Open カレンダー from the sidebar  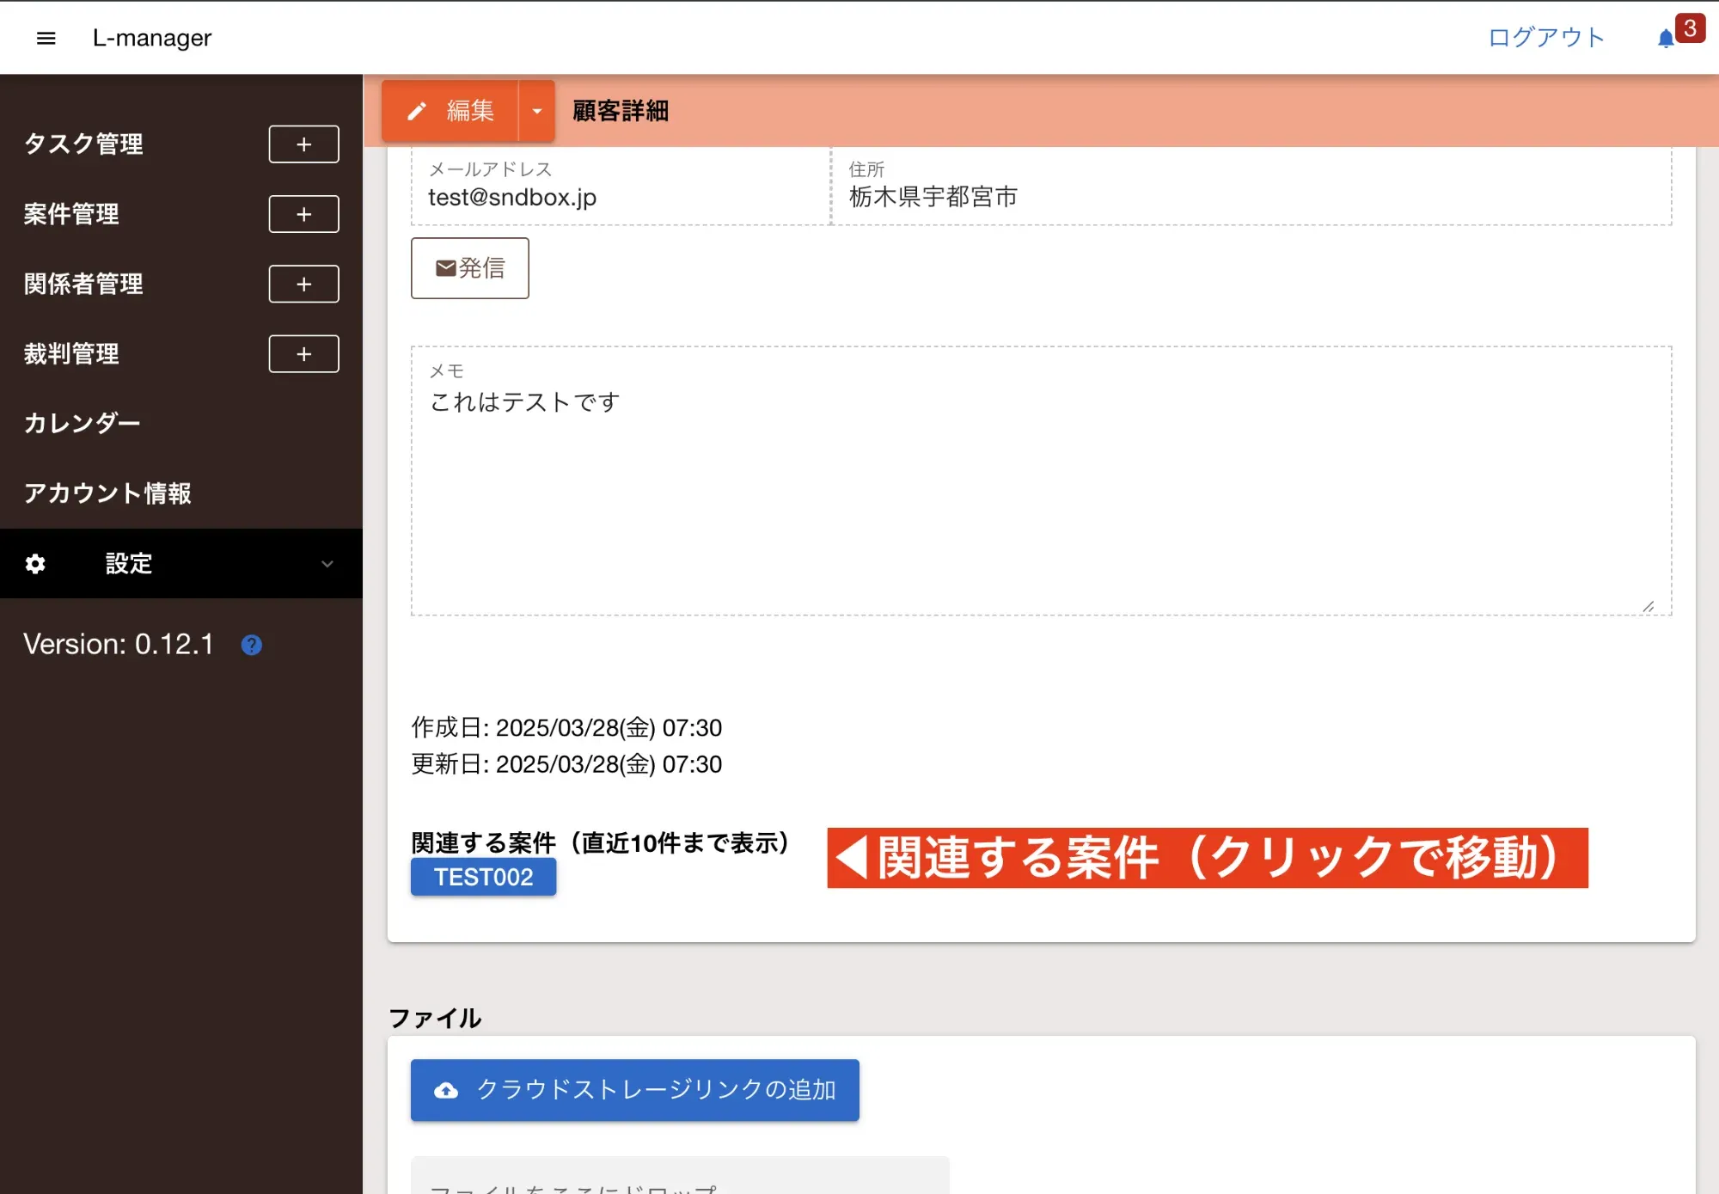coord(82,424)
